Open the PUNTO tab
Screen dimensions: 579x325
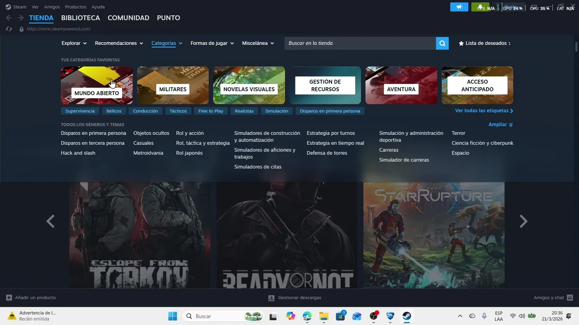pos(168,18)
